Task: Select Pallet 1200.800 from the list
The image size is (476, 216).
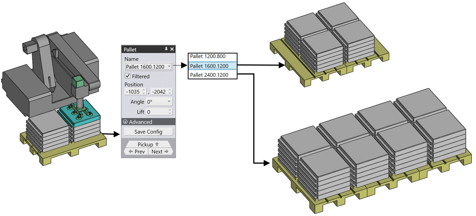Action: [213, 56]
